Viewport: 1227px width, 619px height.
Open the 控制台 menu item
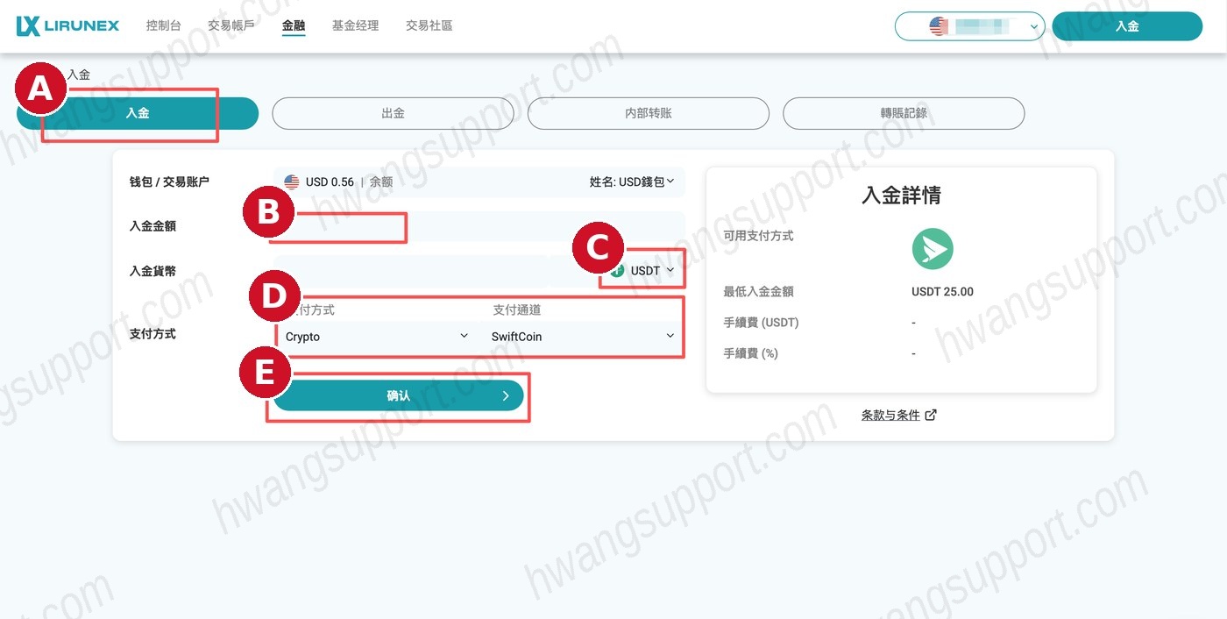point(164,26)
